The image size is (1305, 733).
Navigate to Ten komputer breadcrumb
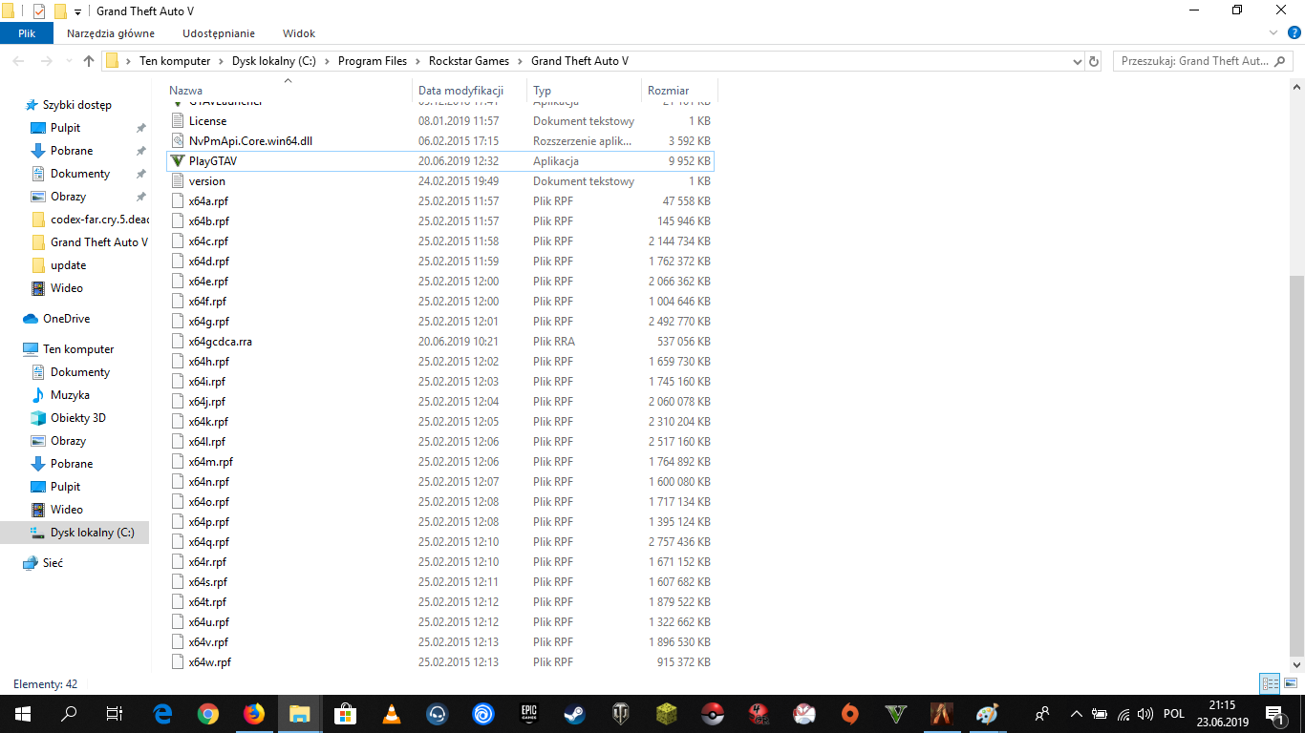tap(175, 61)
